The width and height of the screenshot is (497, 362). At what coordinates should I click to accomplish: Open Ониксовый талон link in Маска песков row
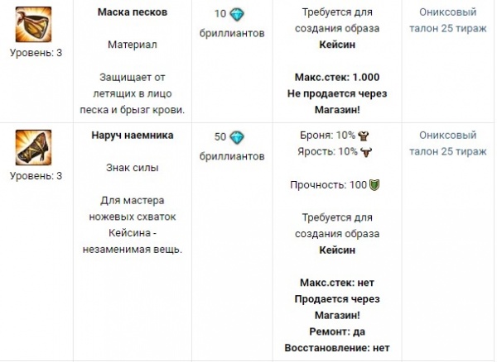click(448, 22)
